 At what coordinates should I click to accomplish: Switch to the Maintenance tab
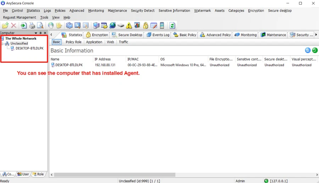click(x=273, y=35)
